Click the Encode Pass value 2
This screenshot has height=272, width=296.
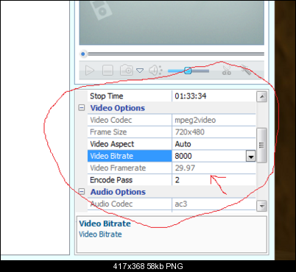(x=177, y=180)
